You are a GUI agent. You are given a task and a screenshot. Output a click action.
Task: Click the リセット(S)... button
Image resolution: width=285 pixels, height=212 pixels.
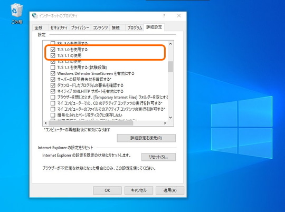(x=158, y=157)
